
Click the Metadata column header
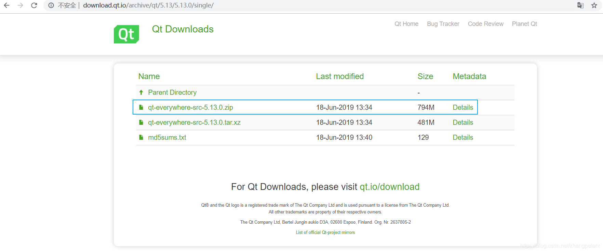[x=469, y=76]
